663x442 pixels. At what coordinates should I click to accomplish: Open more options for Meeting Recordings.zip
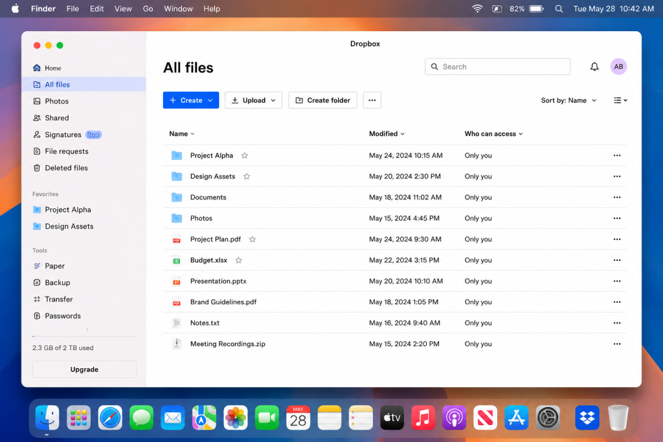[617, 344]
